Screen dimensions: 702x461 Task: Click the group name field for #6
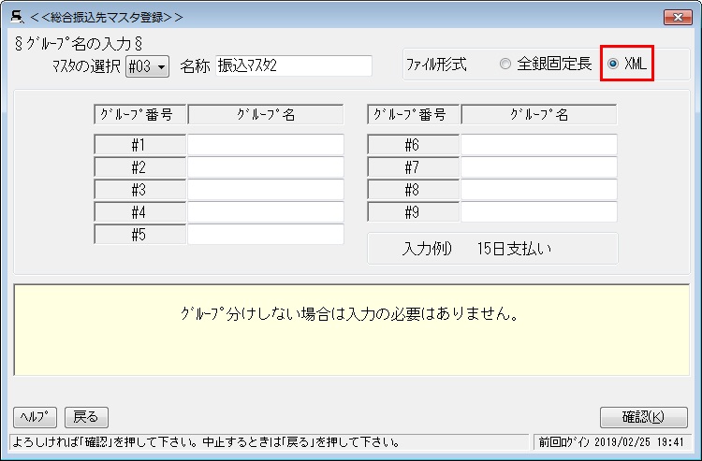[x=538, y=144]
